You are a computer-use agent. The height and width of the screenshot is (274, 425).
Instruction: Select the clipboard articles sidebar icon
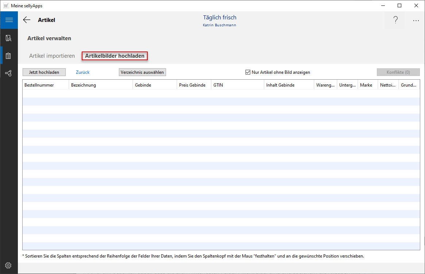coord(9,56)
